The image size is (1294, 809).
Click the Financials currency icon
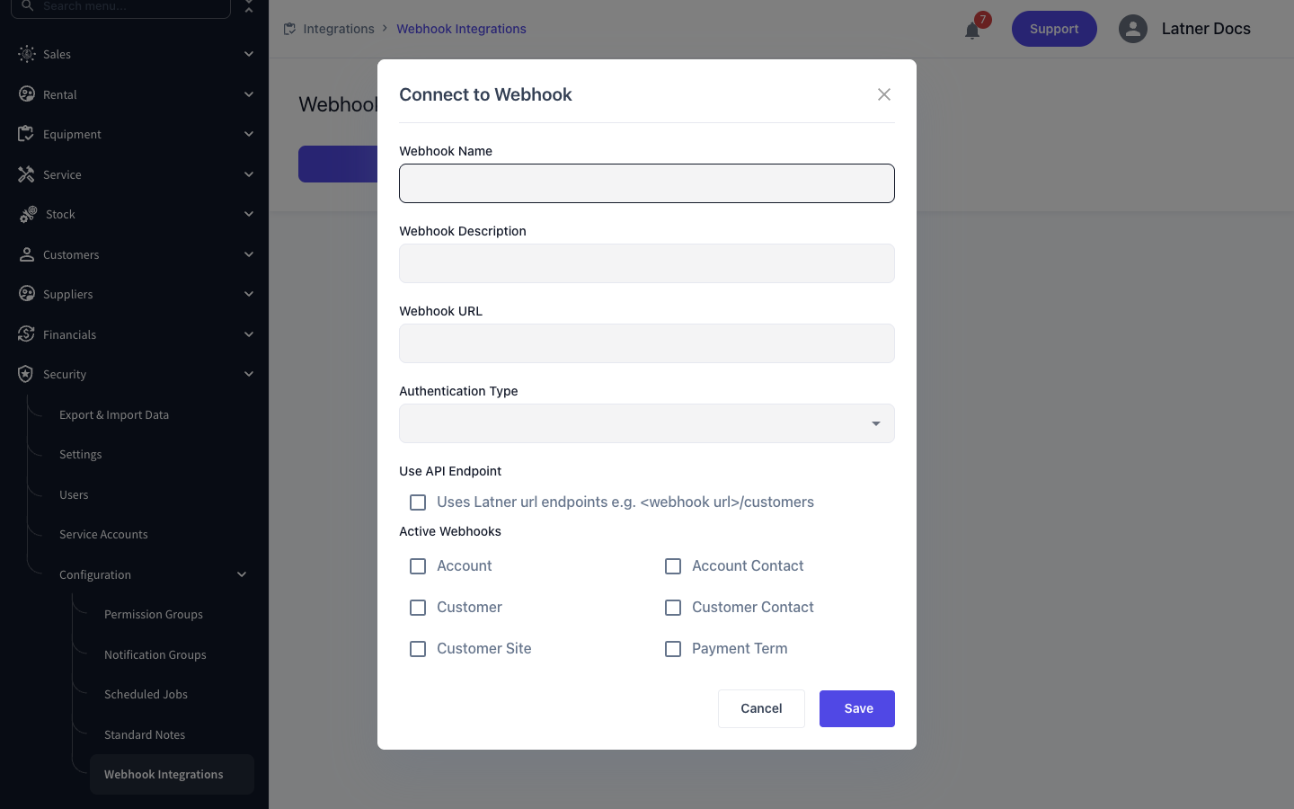(26, 334)
